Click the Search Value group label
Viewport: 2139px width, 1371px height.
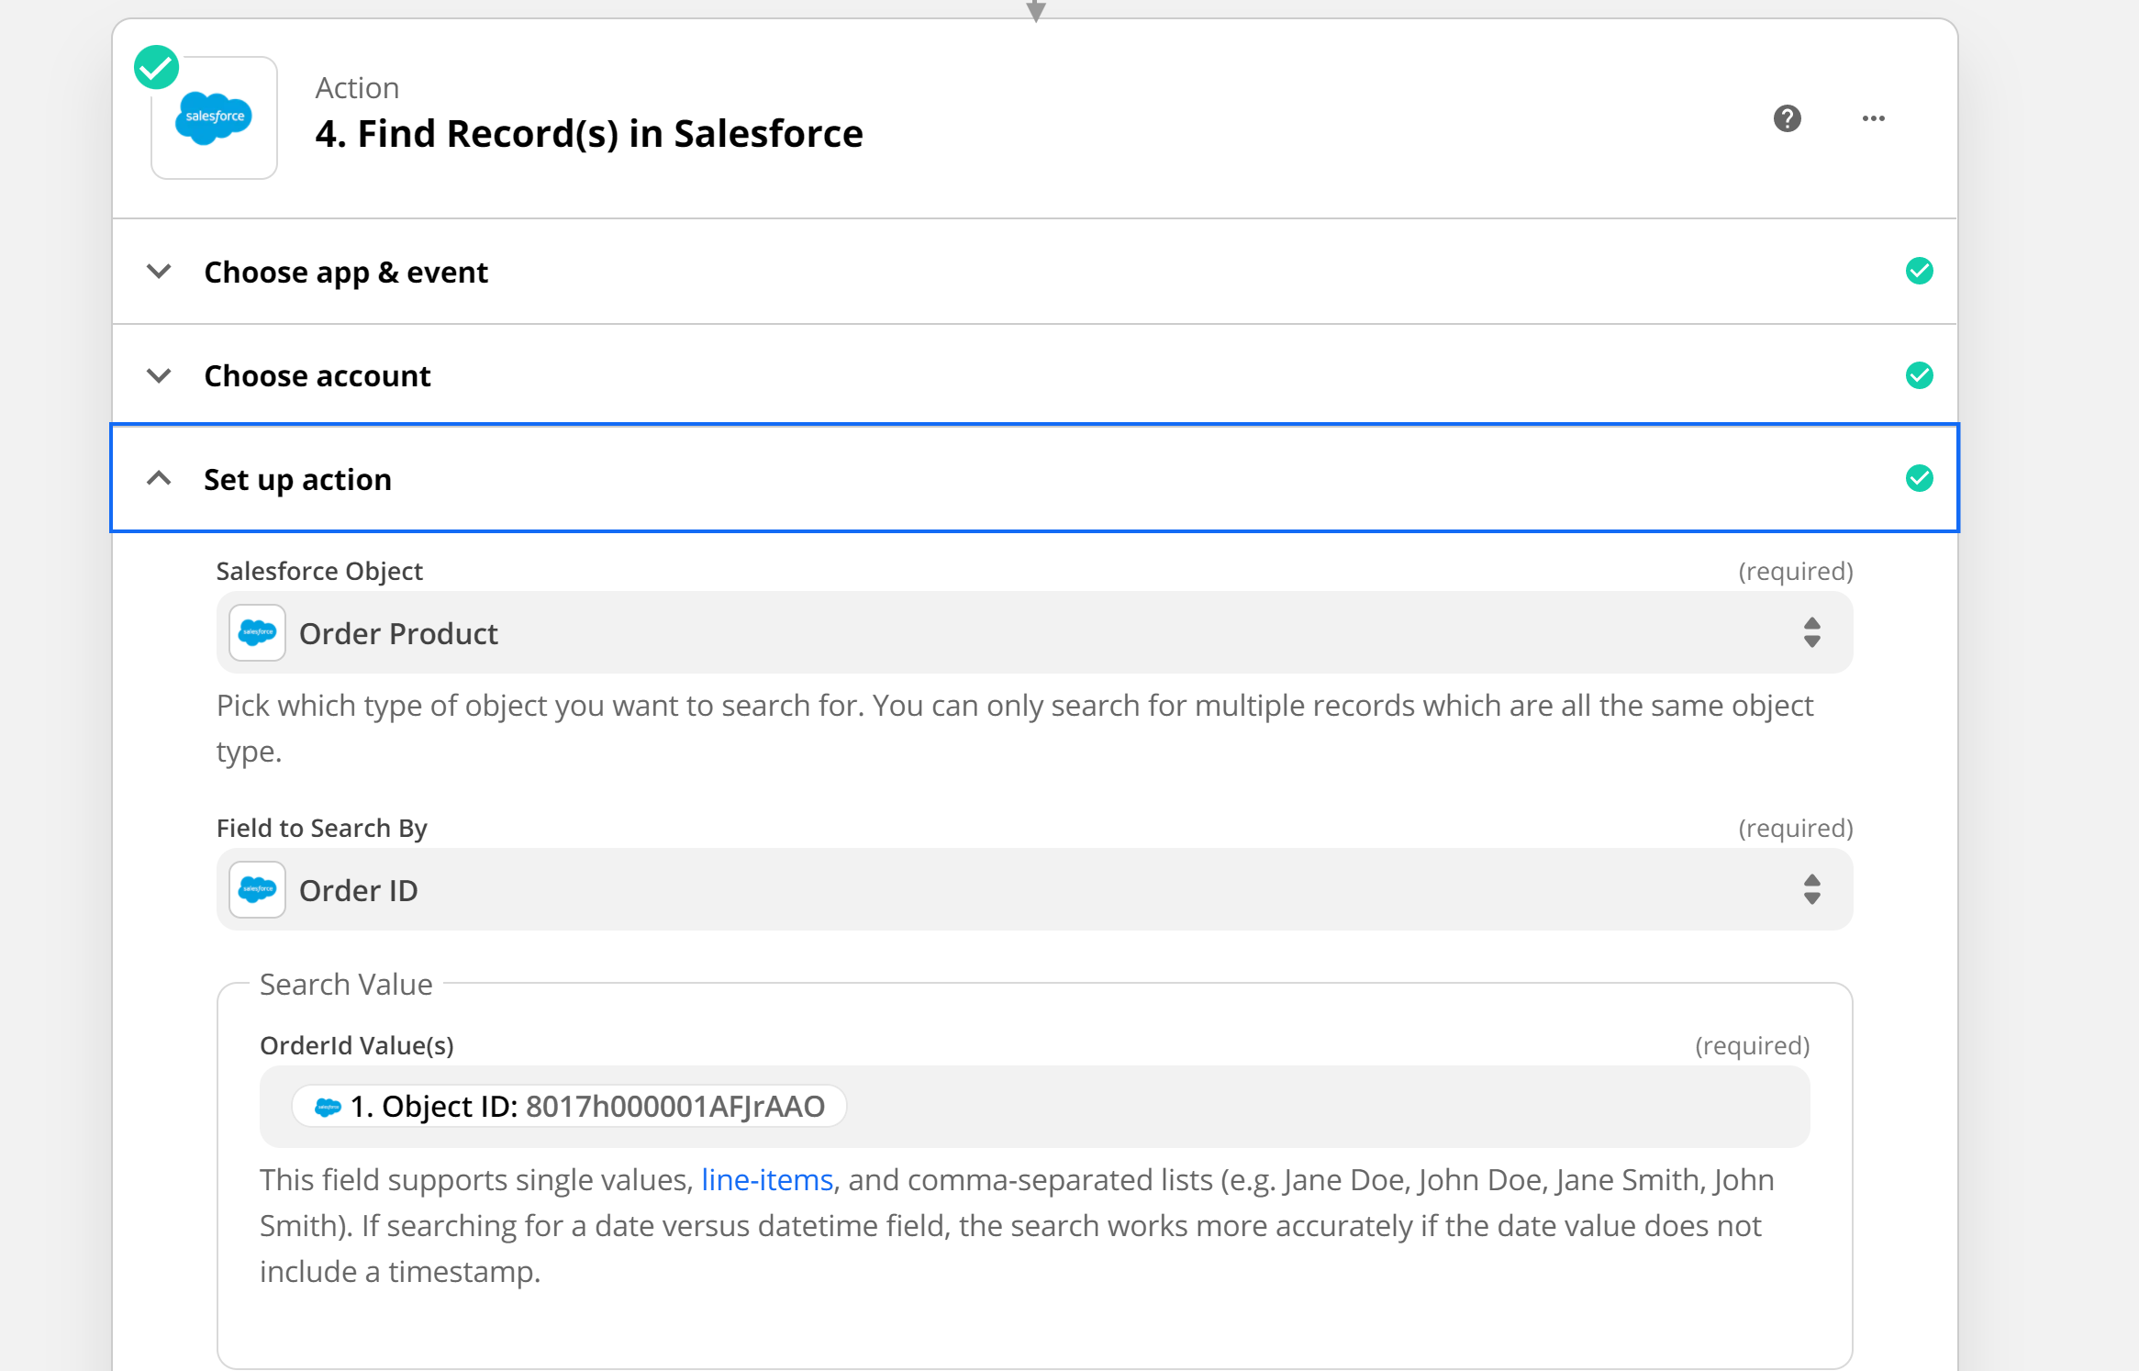click(x=346, y=984)
